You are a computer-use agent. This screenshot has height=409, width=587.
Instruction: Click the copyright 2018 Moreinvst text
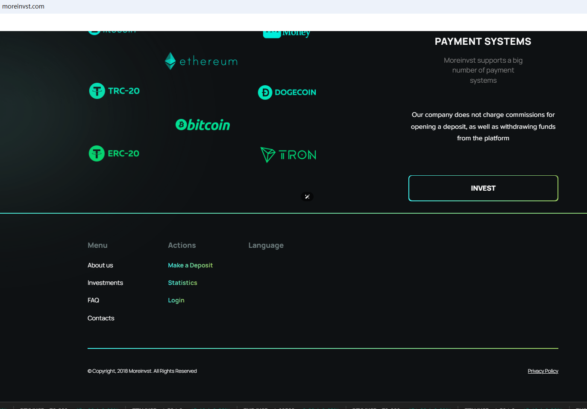point(142,371)
